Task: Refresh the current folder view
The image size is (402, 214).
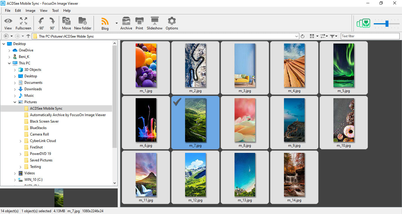Action: point(303,36)
